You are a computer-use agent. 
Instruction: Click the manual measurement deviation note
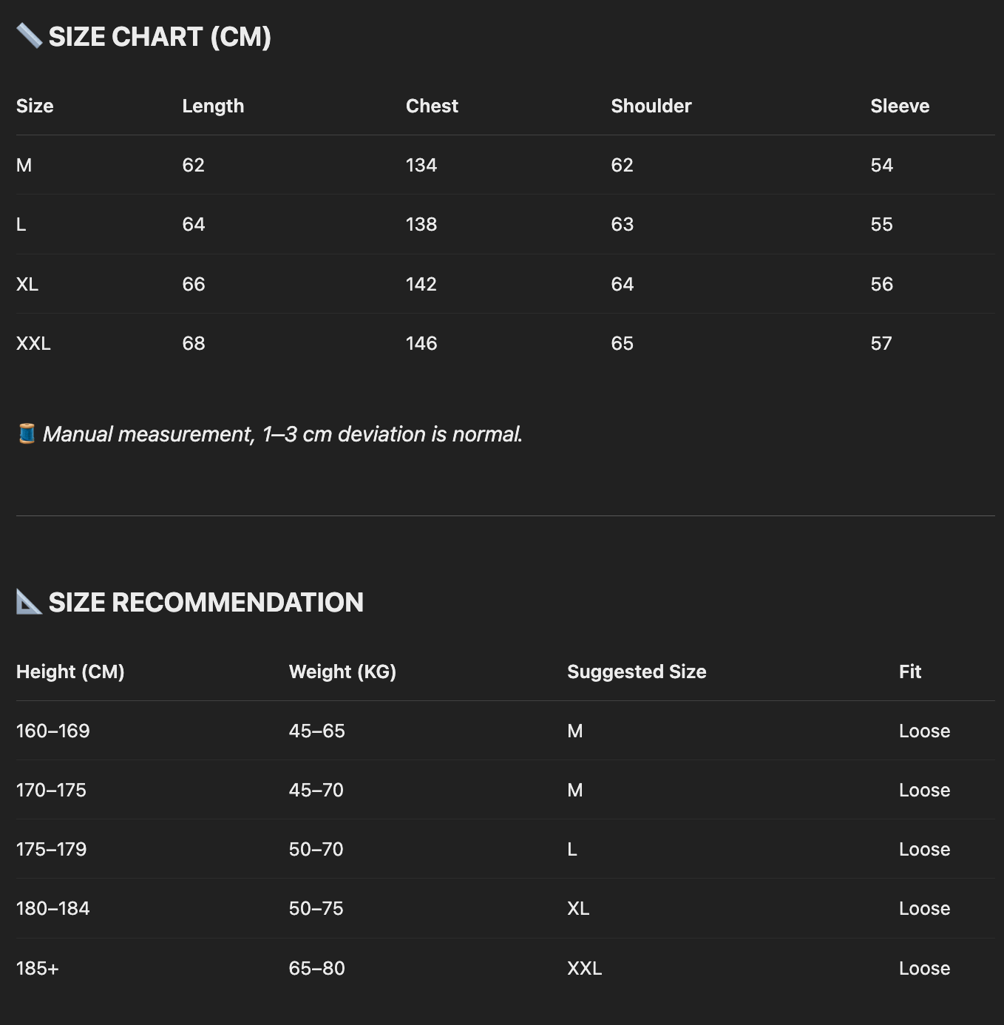pos(282,434)
